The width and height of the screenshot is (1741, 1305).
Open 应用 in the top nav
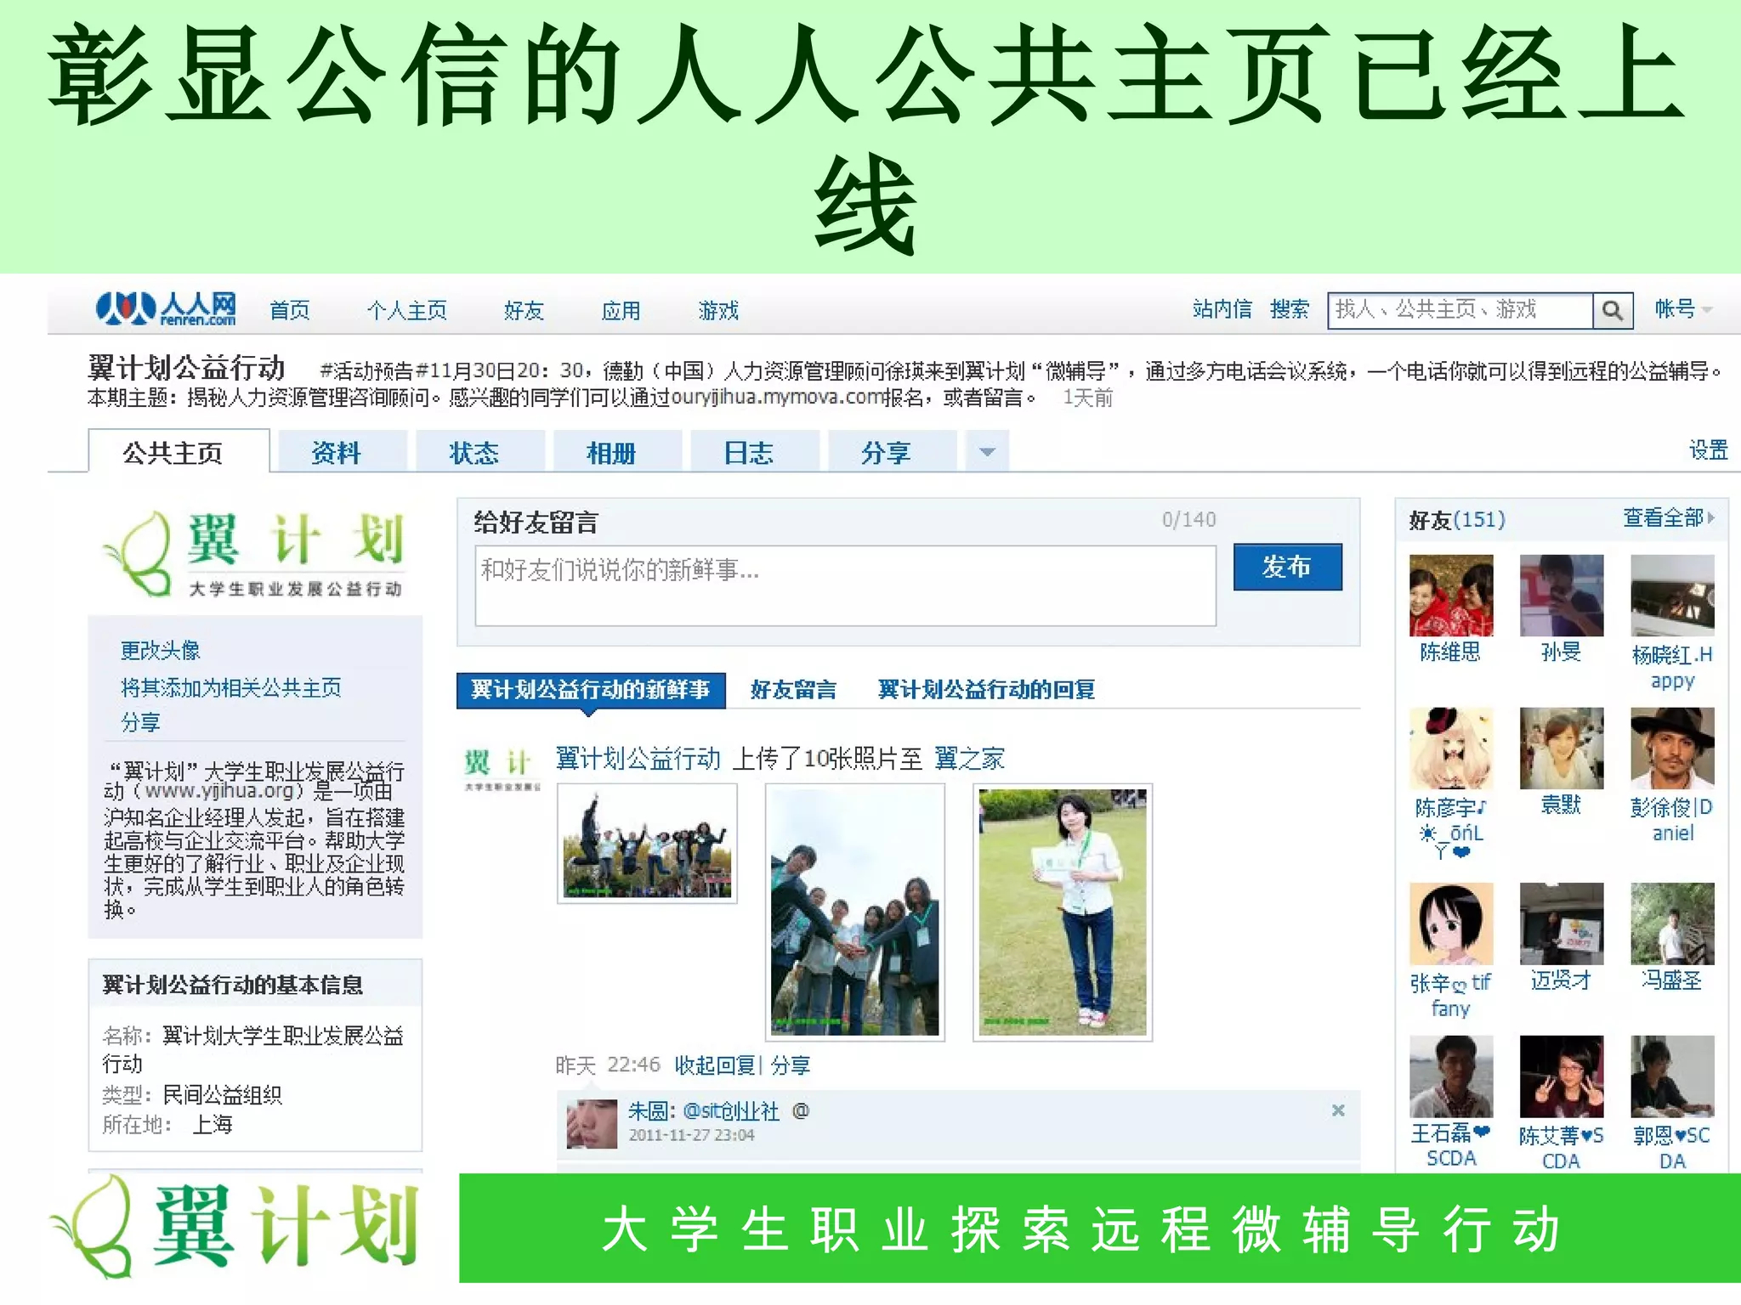point(621,310)
